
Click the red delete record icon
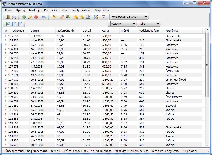coord(36,17)
